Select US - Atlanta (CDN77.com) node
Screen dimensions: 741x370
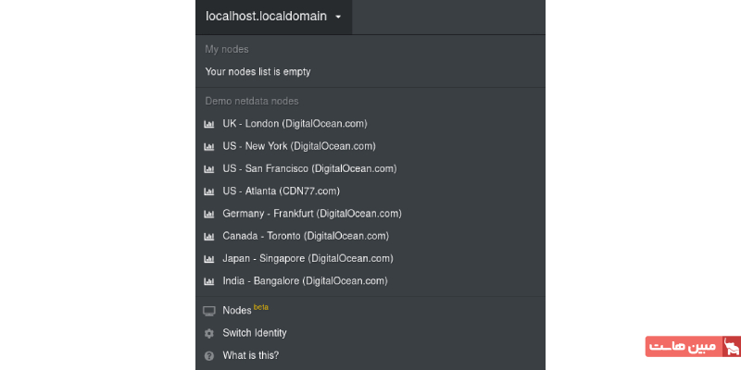point(281,191)
